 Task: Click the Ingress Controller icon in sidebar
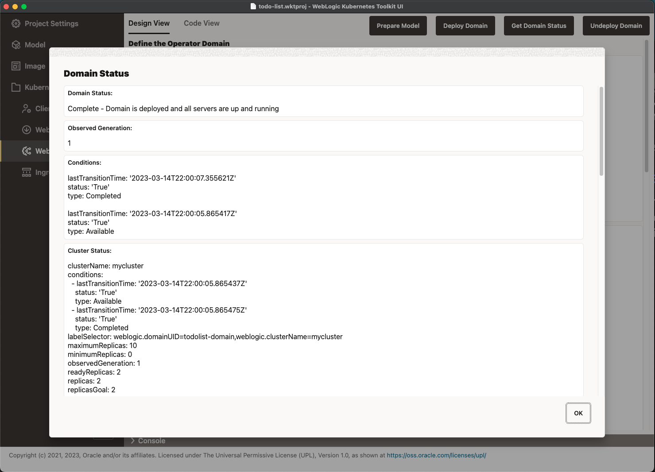coord(27,172)
